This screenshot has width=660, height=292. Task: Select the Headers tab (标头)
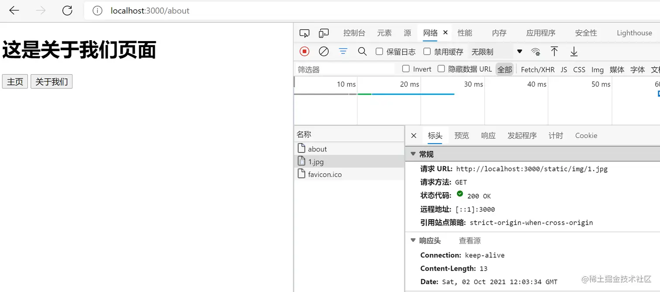pyautogui.click(x=435, y=136)
